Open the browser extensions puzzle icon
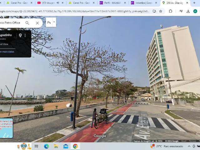This screenshot has width=200, height=150. pos(171,11)
